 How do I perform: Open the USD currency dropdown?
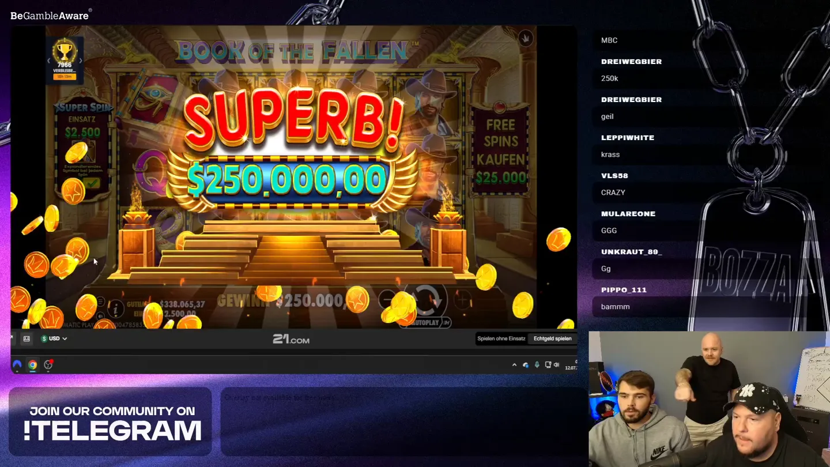54,338
